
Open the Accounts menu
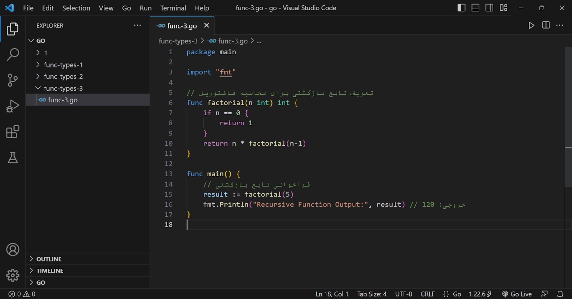[x=13, y=249]
